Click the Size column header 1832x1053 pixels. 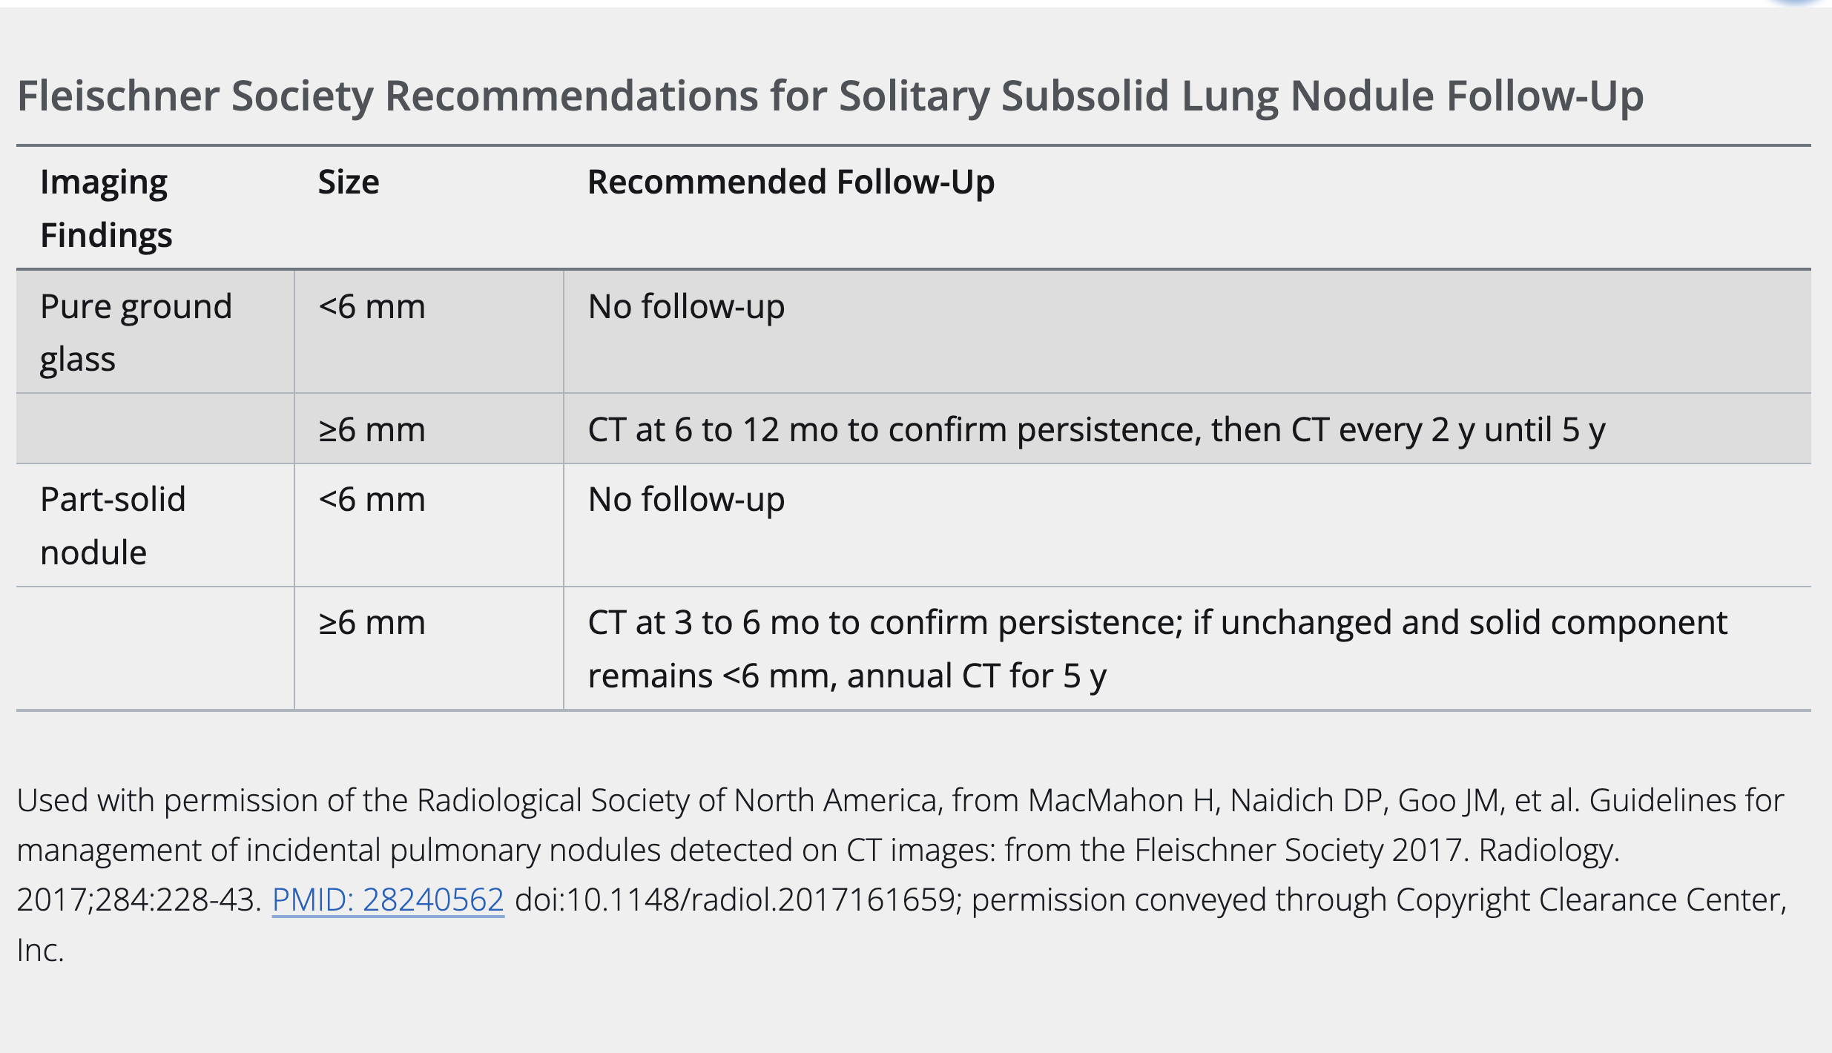(x=349, y=182)
